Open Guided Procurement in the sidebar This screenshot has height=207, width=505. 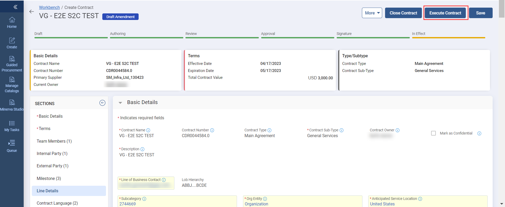pos(12,64)
